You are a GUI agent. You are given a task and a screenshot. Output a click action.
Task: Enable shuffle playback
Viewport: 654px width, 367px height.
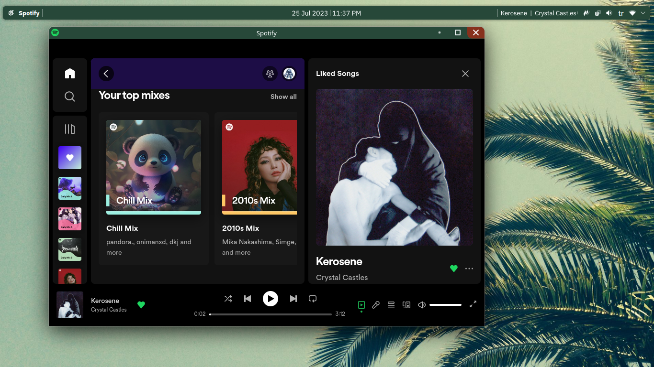pos(228,299)
